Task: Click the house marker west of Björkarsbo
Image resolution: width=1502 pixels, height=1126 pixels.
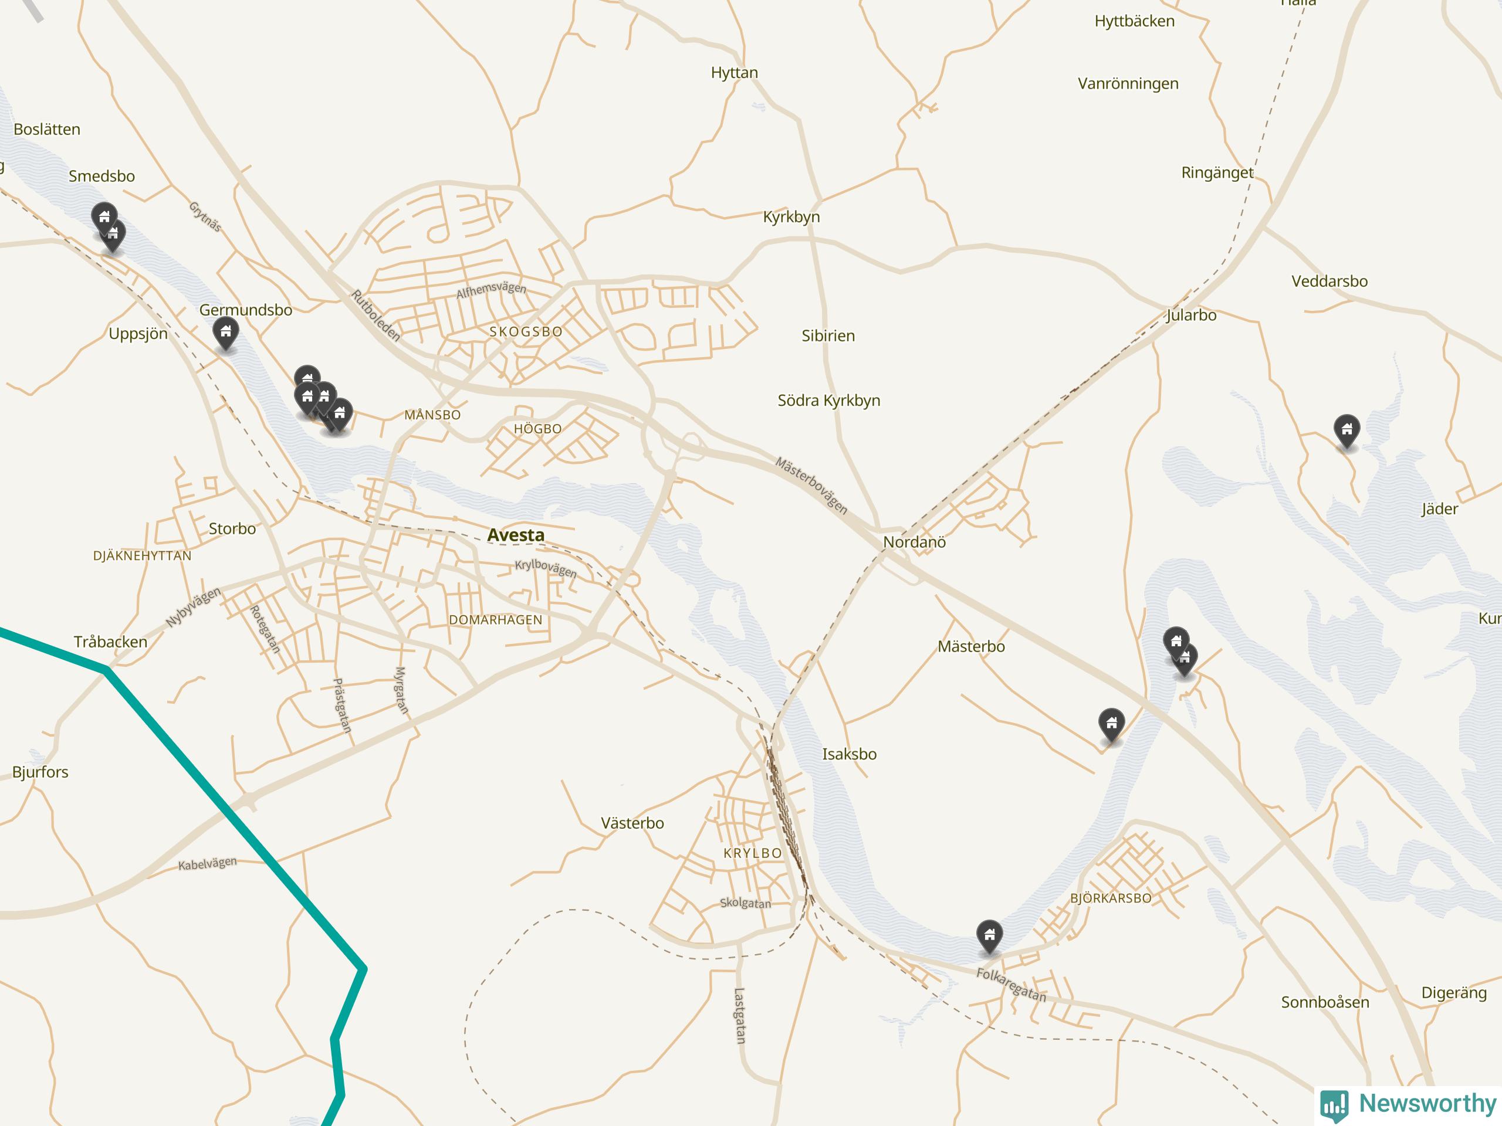Action: click(x=989, y=937)
